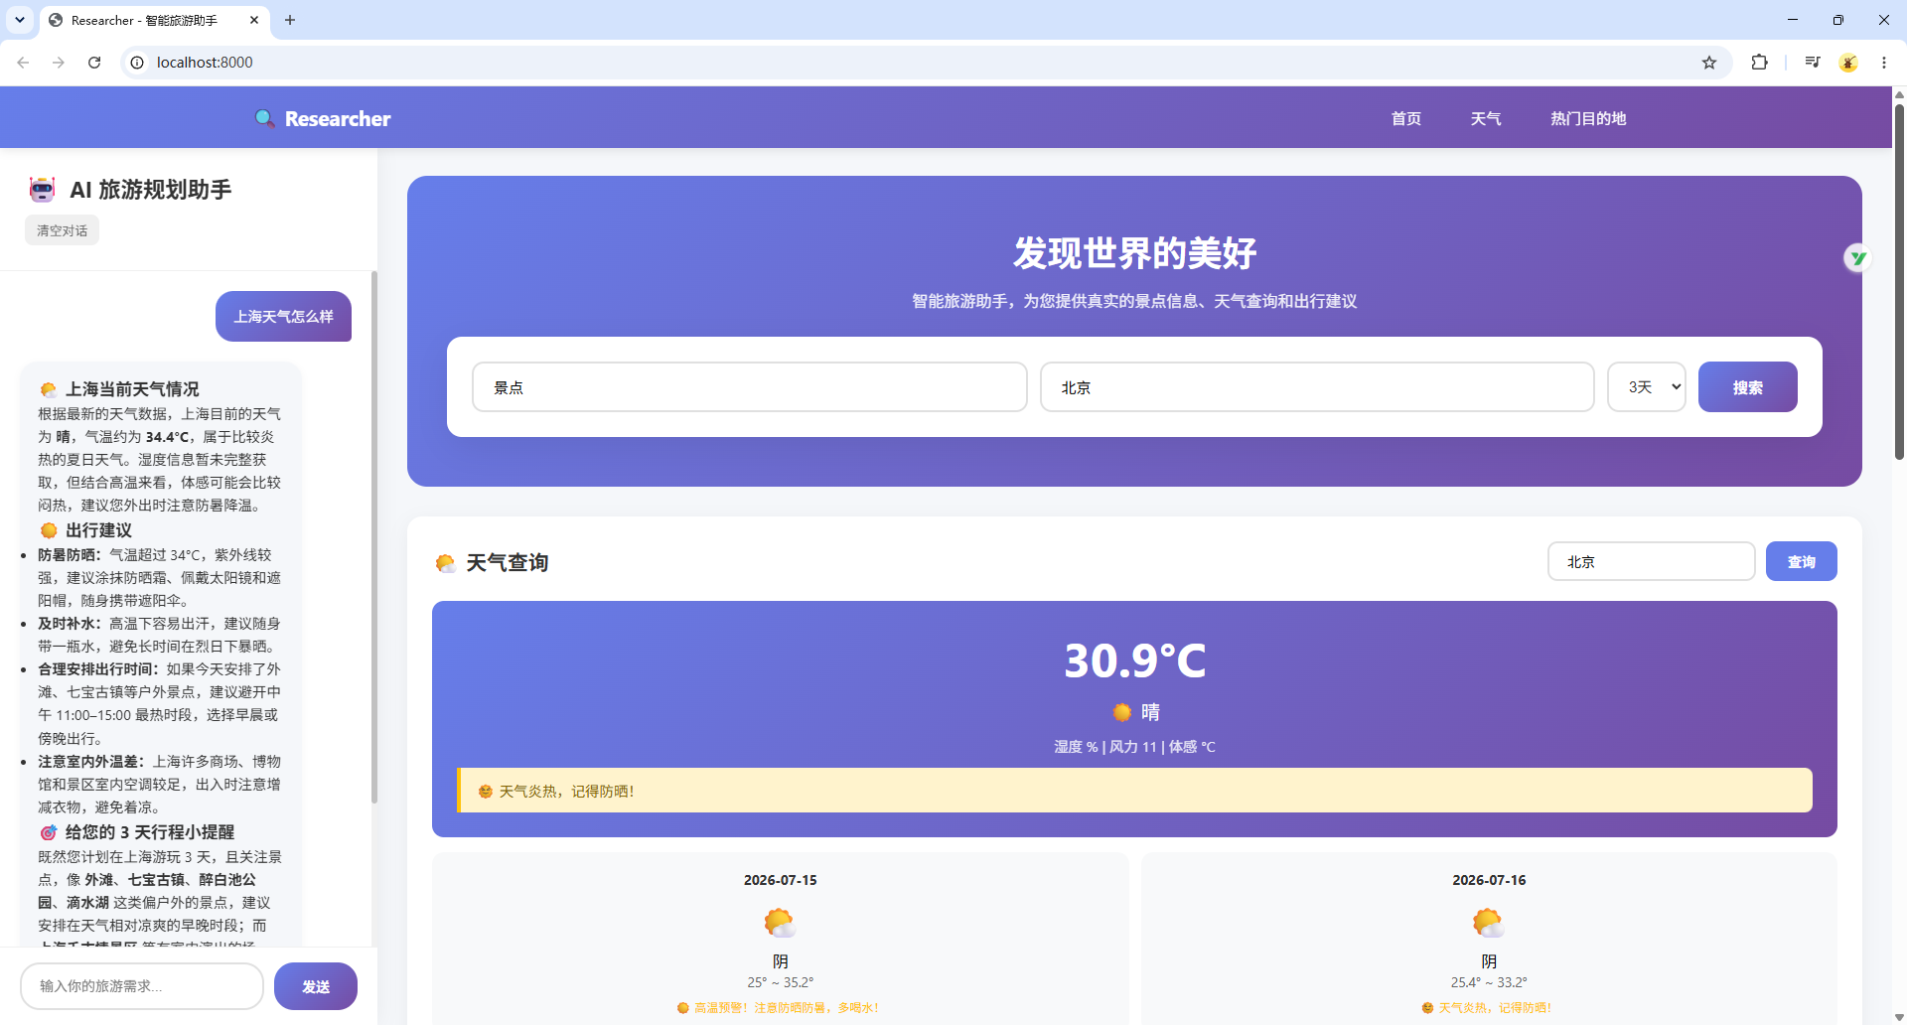Open the browser extensions puzzle icon
Screen dimensions: 1907x1025
[1759, 62]
